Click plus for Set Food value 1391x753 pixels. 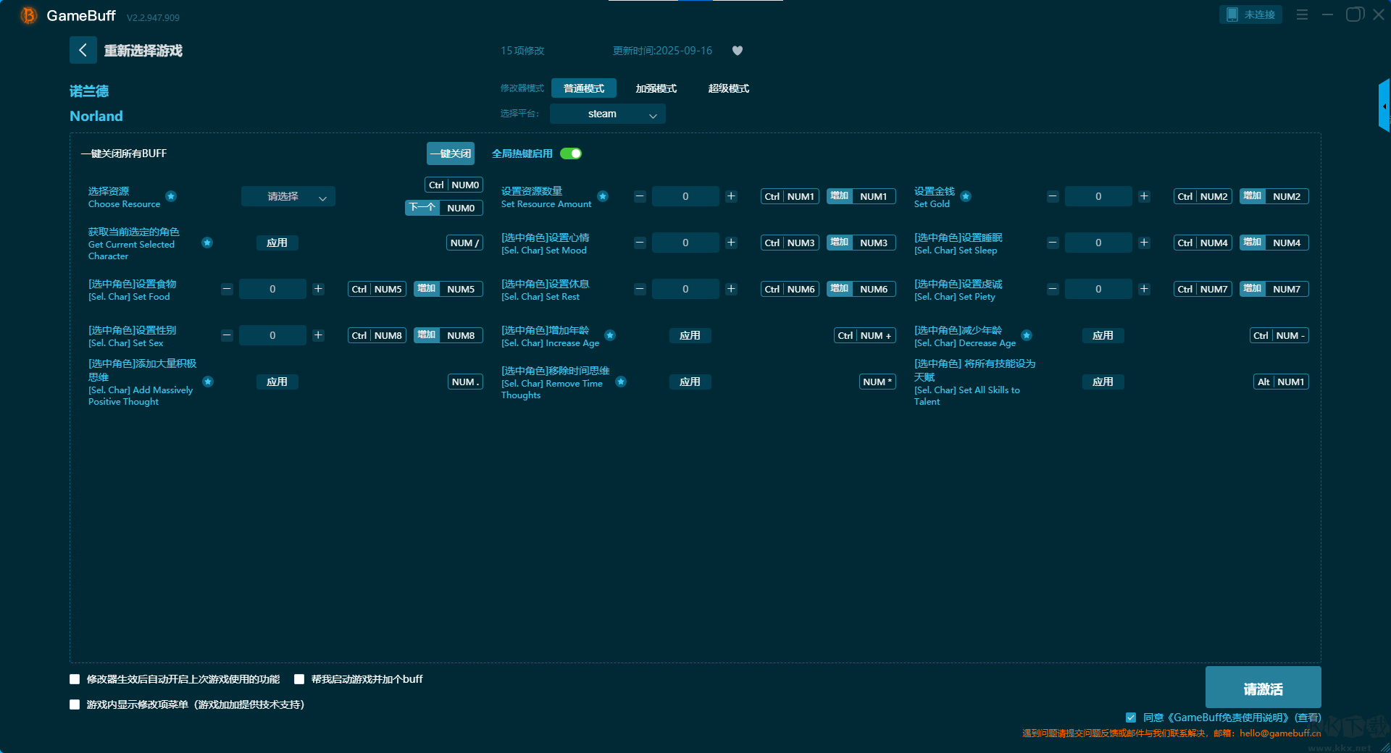(318, 289)
